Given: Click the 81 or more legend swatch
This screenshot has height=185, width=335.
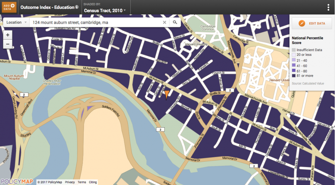Looking at the screenshot, I should (294, 76).
